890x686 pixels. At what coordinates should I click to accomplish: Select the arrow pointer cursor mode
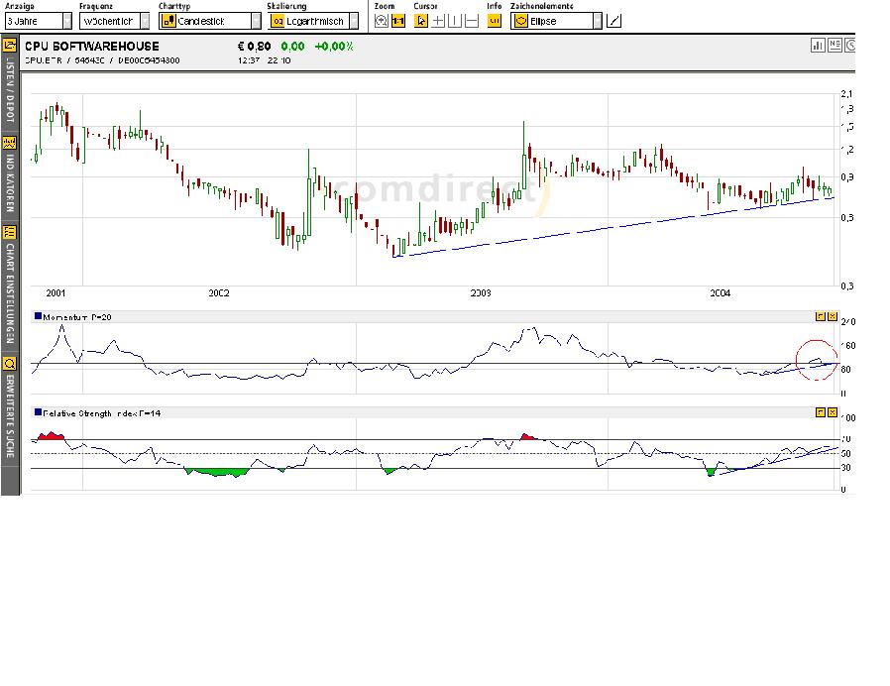click(421, 21)
